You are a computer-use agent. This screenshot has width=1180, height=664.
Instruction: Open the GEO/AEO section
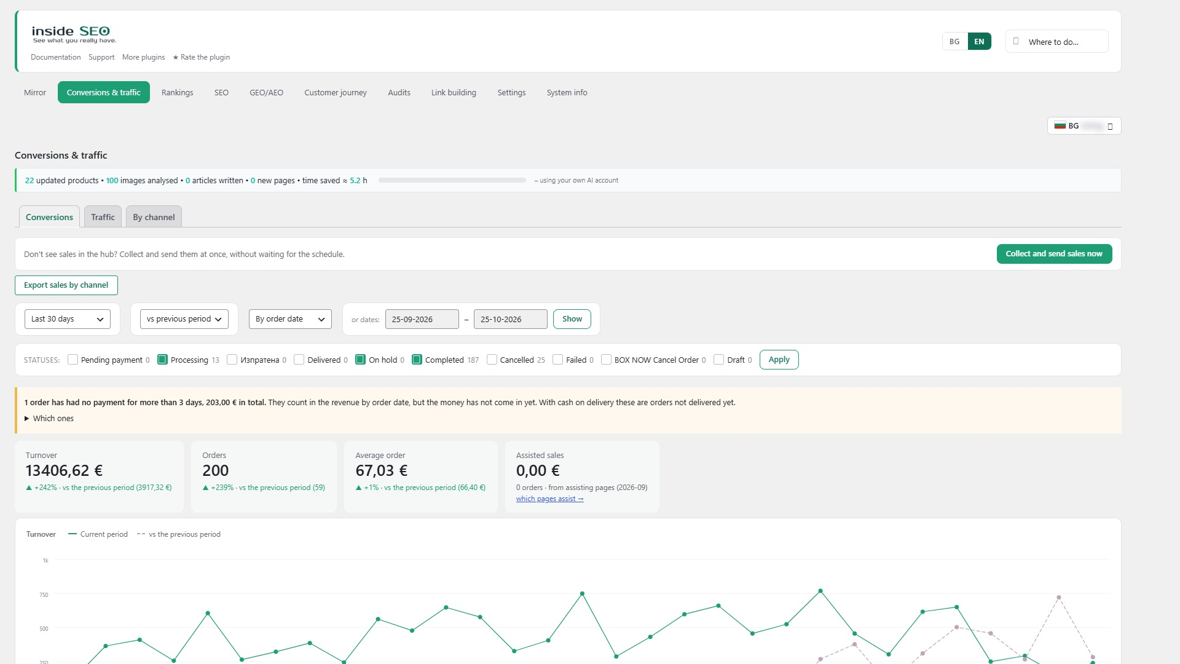(266, 93)
